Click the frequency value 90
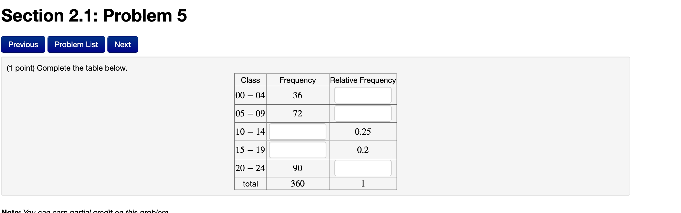Screen dimensions: 681x213 tap(297, 168)
